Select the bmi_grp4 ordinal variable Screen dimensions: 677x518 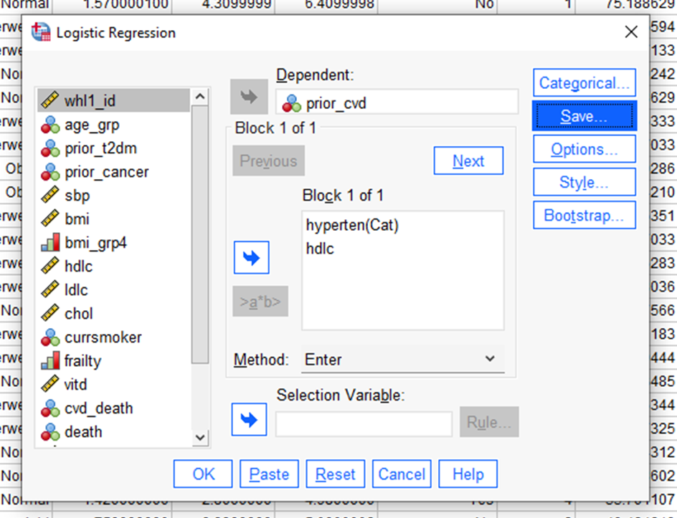coord(95,243)
